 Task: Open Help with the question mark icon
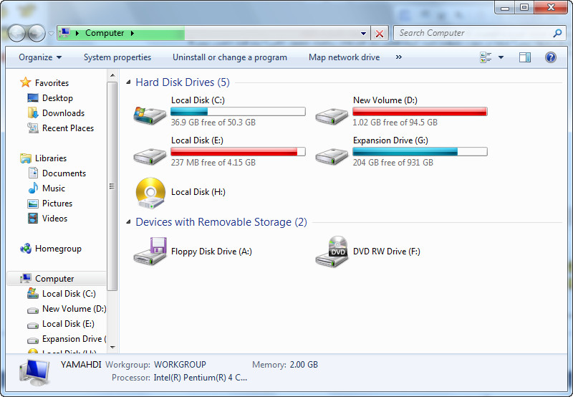(550, 57)
